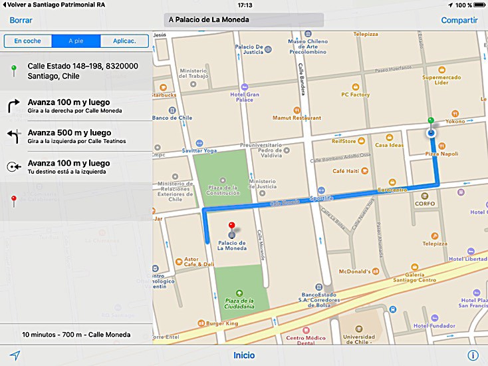The width and height of the screenshot is (488, 366).
Task: Tap the current location arrow icon
Action: (15, 355)
